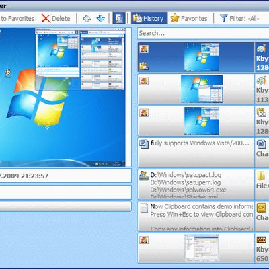The image size is (269, 269).
Task: Click the picture icon of second screenshot clip
Action: coord(144,81)
